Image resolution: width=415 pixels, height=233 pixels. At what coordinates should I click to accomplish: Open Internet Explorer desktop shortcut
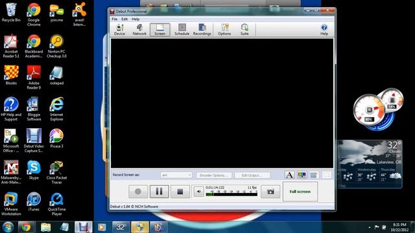[56, 109]
